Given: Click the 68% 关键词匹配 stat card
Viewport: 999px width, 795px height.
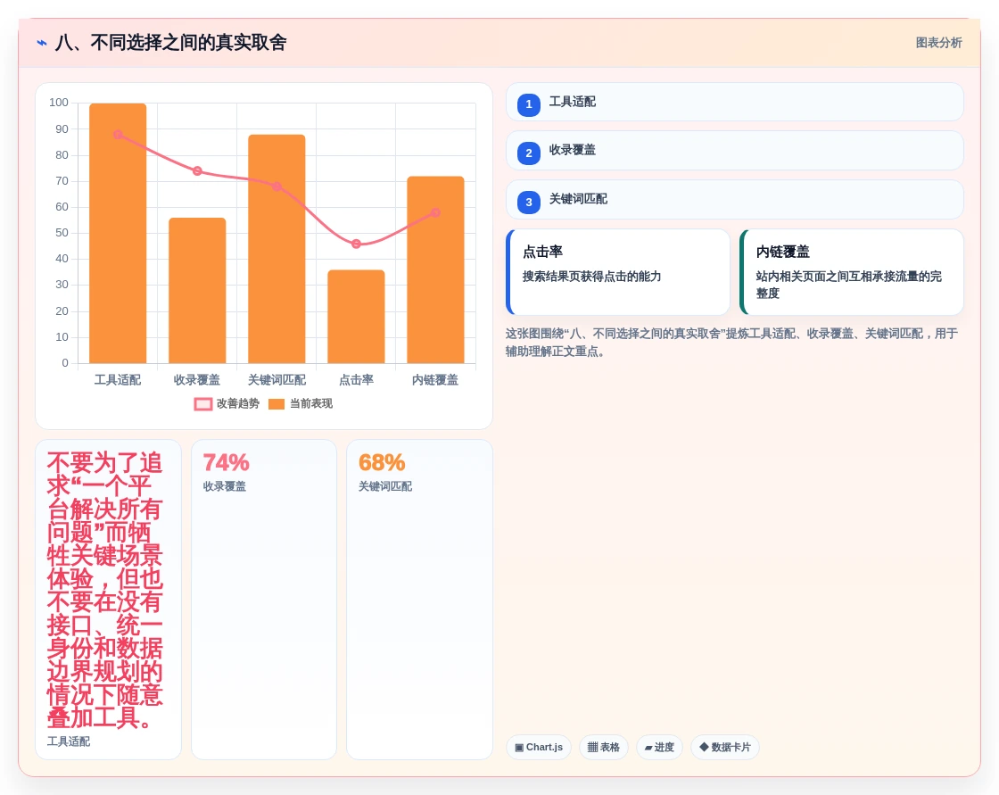Looking at the screenshot, I should [x=419, y=600].
